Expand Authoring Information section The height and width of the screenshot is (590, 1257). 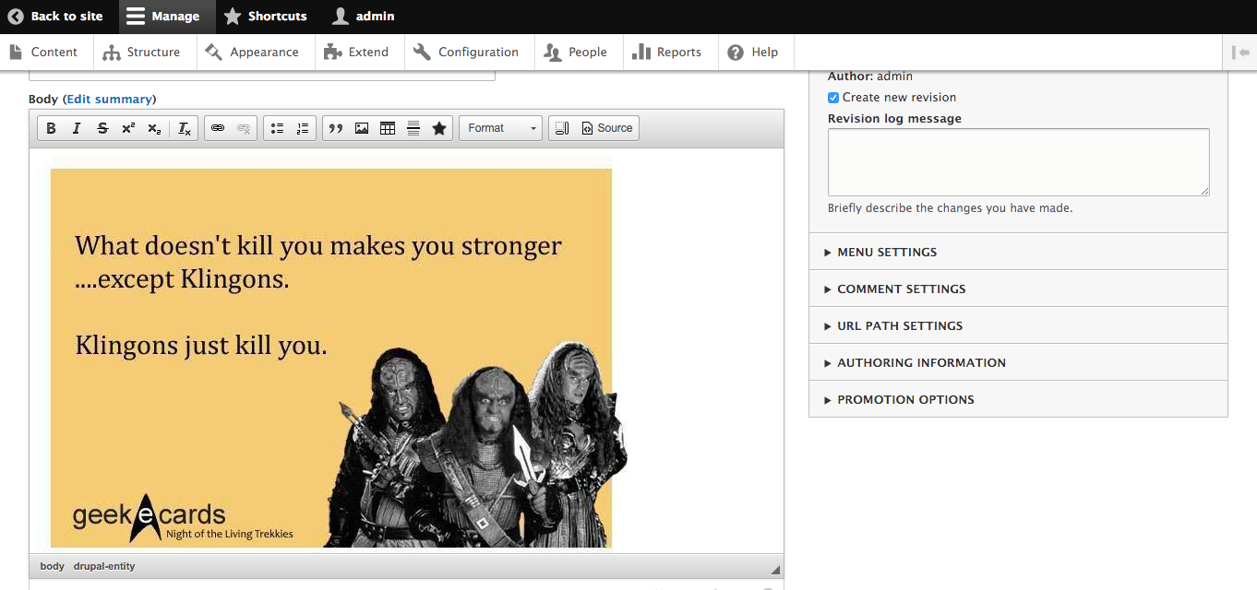point(1018,362)
